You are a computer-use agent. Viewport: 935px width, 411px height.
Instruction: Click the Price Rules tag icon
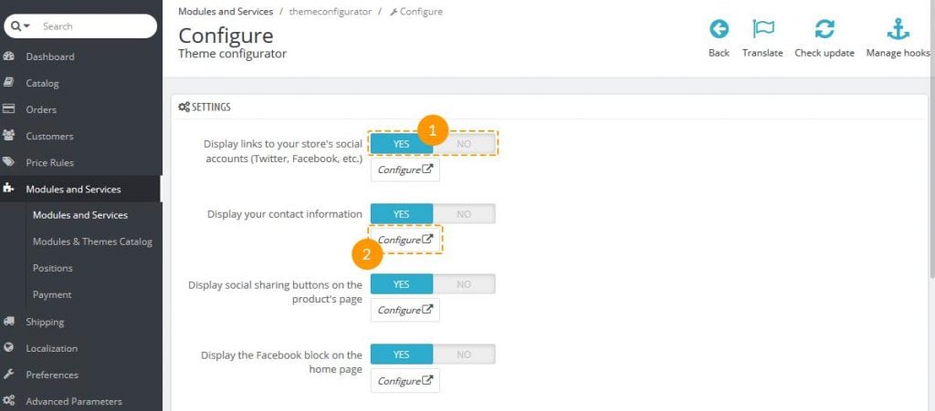pyautogui.click(x=9, y=163)
